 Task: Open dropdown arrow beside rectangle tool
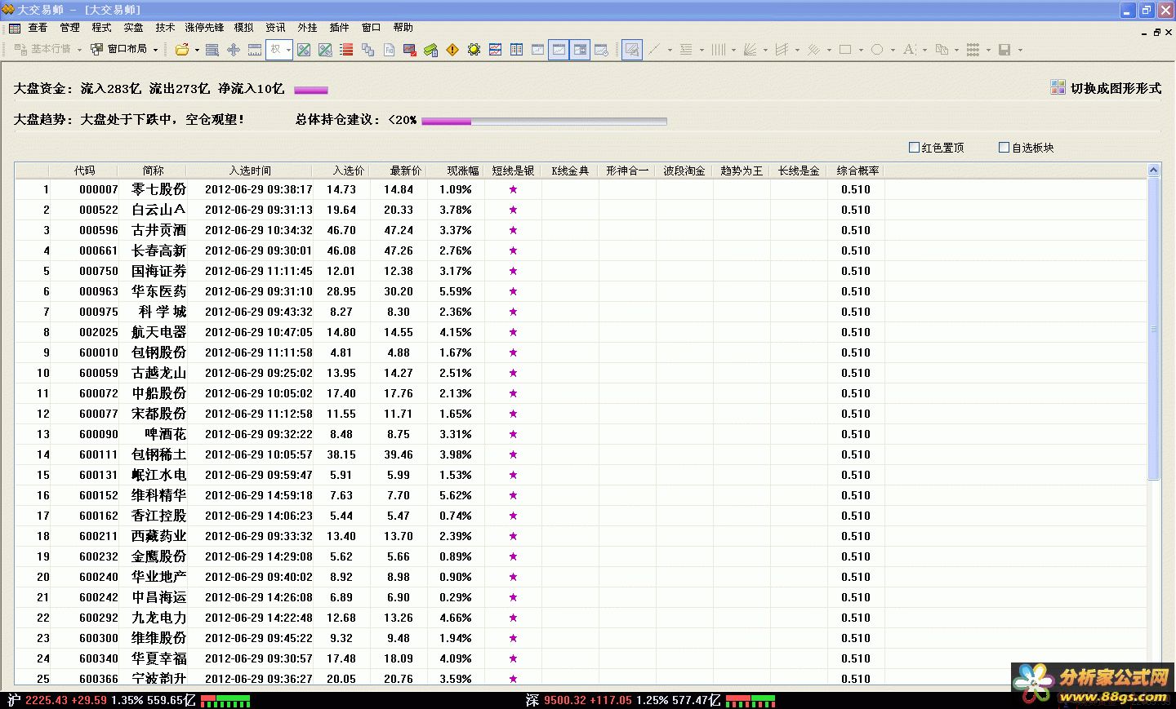tap(861, 50)
